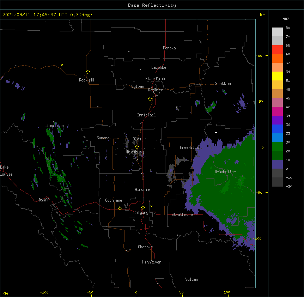Click the 30 value in dBZ legend

click(288, 142)
